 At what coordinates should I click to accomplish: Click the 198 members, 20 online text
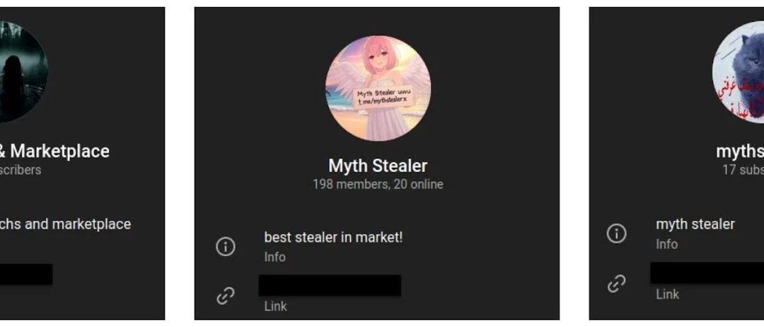pos(378,185)
